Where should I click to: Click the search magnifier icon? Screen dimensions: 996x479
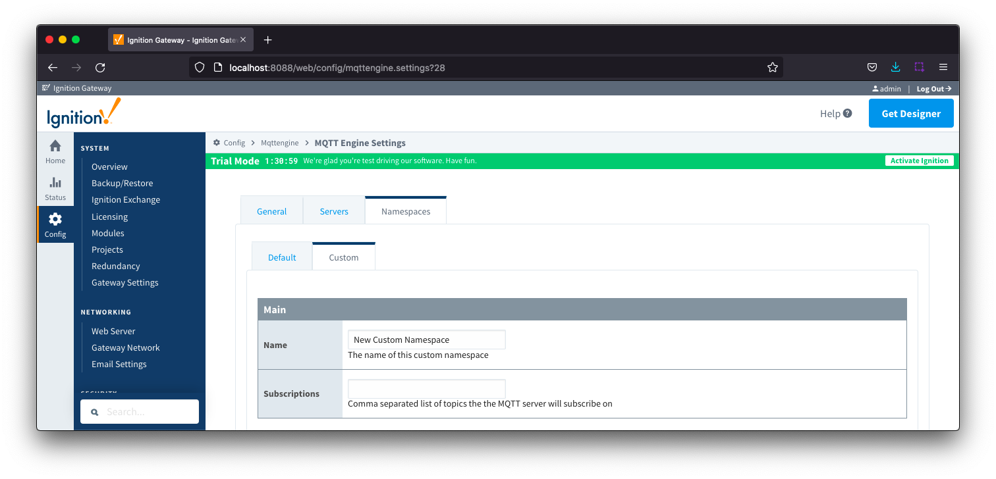94,412
